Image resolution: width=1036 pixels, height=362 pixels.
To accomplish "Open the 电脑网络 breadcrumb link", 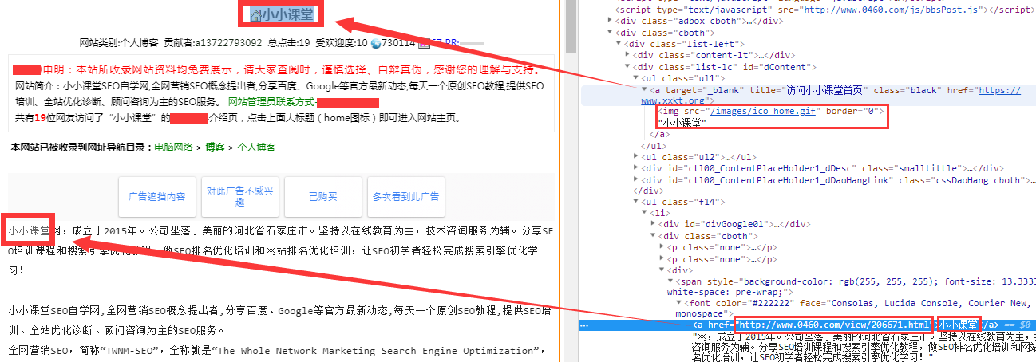I will pyautogui.click(x=173, y=148).
